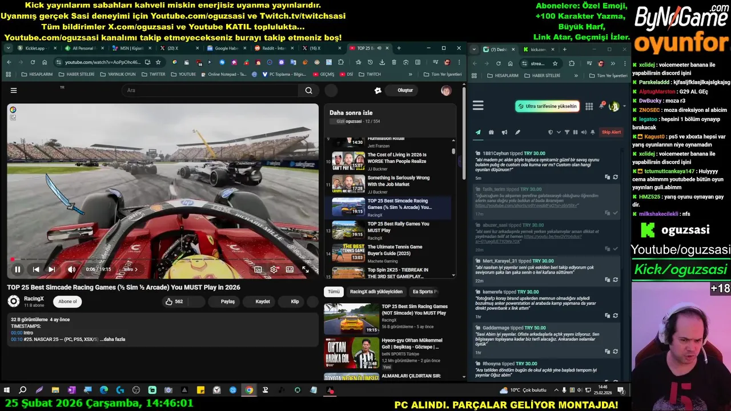This screenshot has width=731, height=411.
Task: Open the Intro chapter selector
Action: pyautogui.click(x=130, y=269)
